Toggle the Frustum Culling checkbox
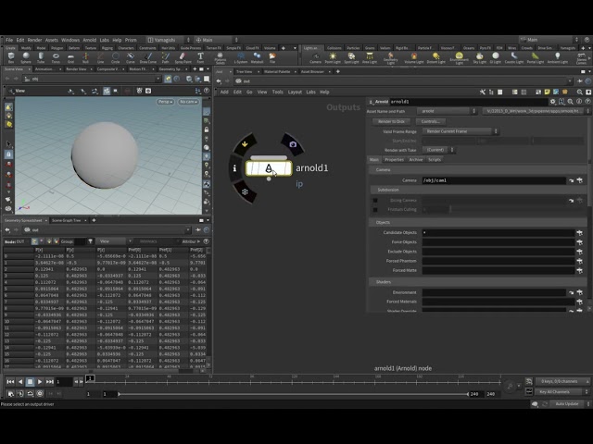593x444 pixels. (x=375, y=210)
